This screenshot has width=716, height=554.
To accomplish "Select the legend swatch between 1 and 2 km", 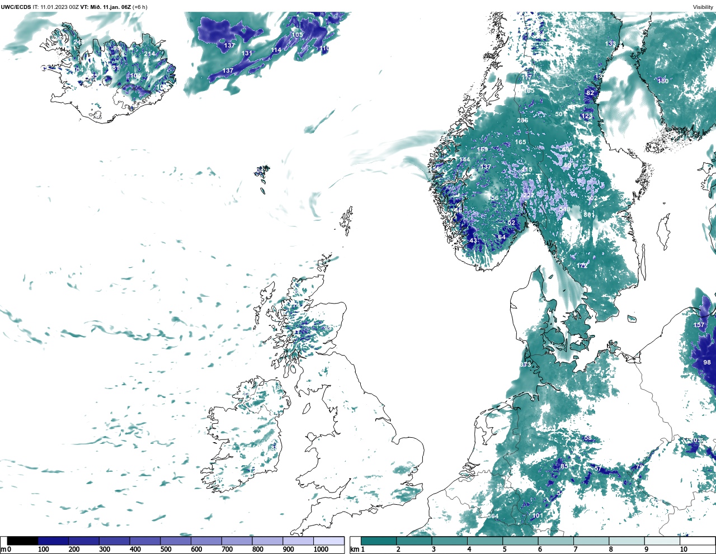I will pos(379,541).
